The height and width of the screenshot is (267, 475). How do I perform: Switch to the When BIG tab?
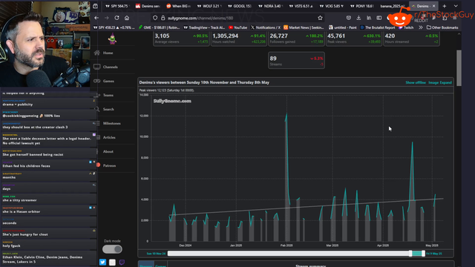click(179, 6)
